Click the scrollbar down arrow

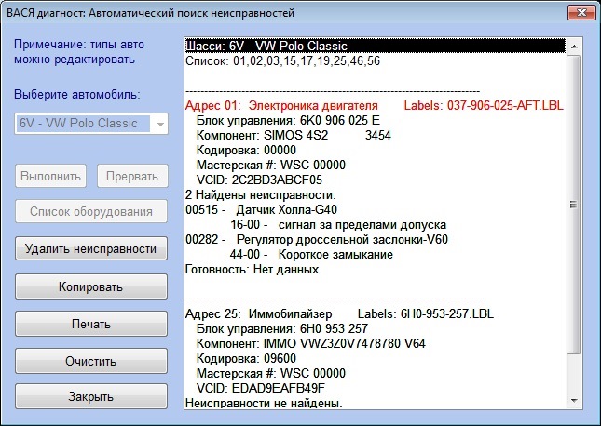tap(574, 400)
